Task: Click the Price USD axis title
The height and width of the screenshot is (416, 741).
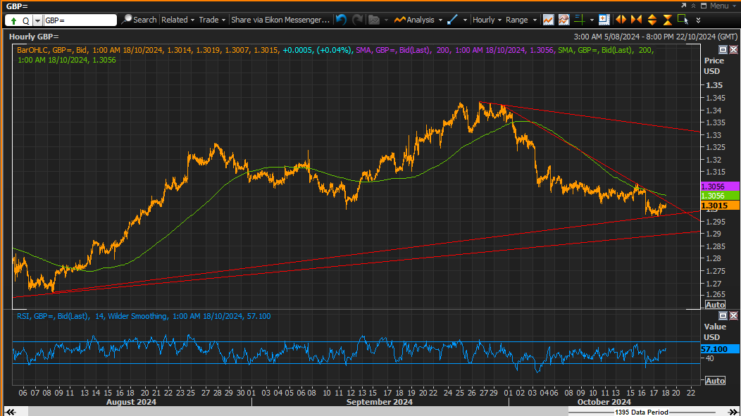Action: 714,65
